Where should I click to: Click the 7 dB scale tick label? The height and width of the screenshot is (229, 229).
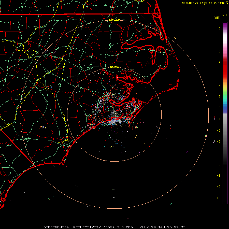pos(219,29)
